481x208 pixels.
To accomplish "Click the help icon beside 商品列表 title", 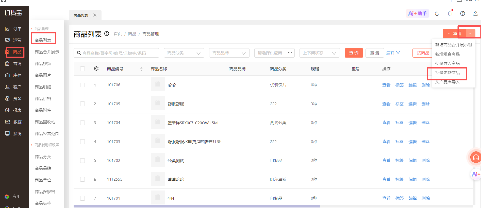I will [x=107, y=34].
